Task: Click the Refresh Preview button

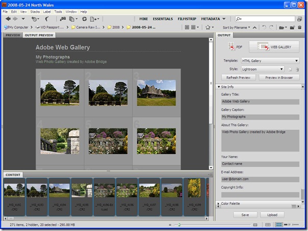Action: pos(239,78)
